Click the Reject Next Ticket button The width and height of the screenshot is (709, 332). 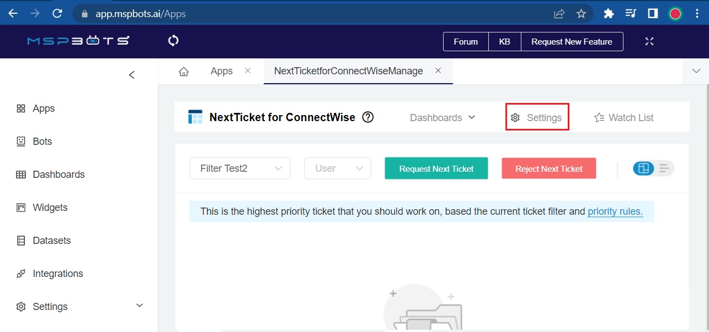548,168
